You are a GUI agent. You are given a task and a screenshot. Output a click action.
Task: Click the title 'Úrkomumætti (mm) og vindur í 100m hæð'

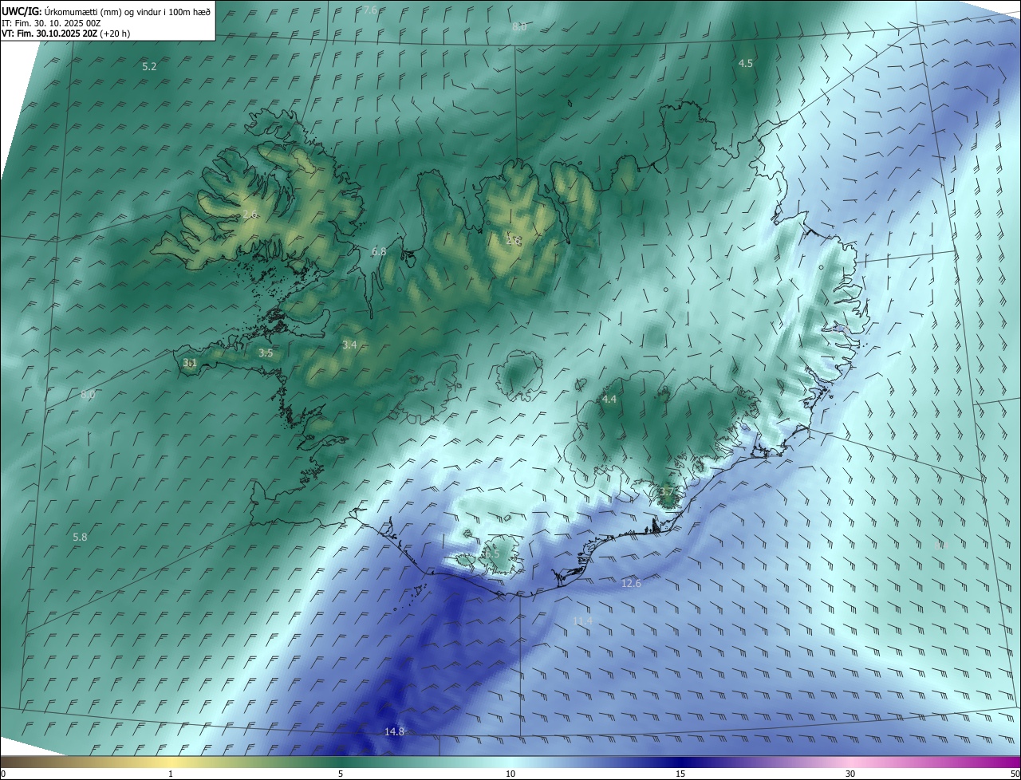point(126,12)
